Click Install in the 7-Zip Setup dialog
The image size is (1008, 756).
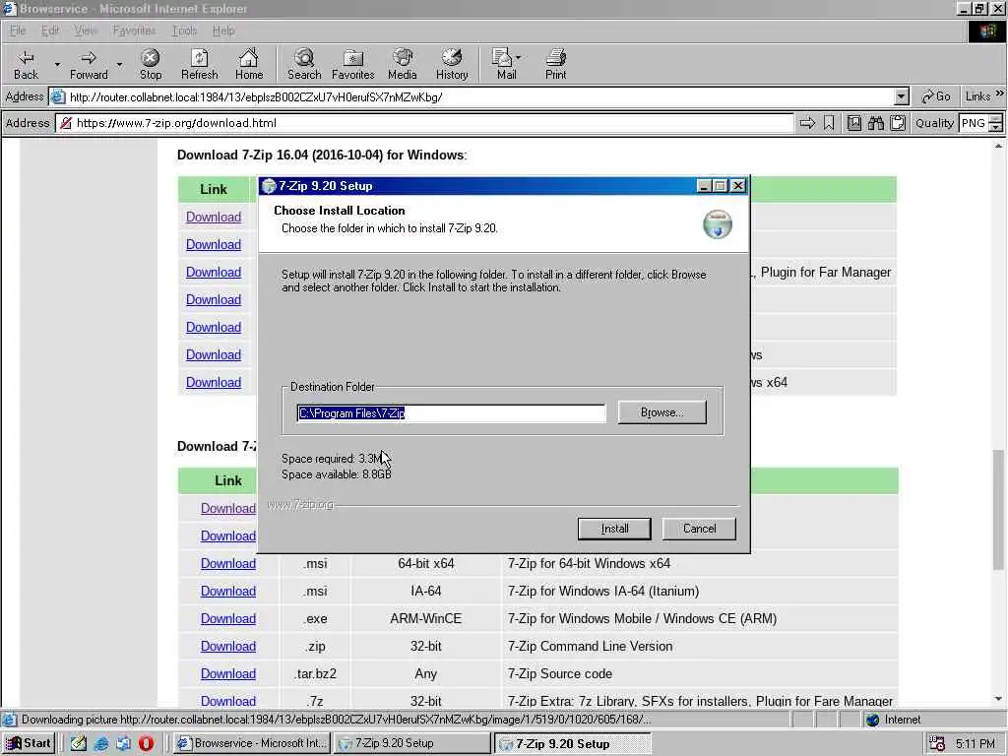coord(614,529)
